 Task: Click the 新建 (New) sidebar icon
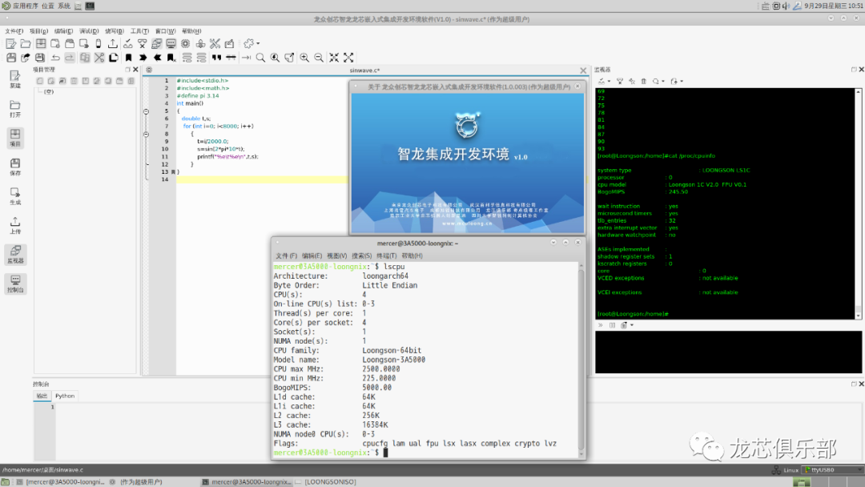click(x=15, y=78)
